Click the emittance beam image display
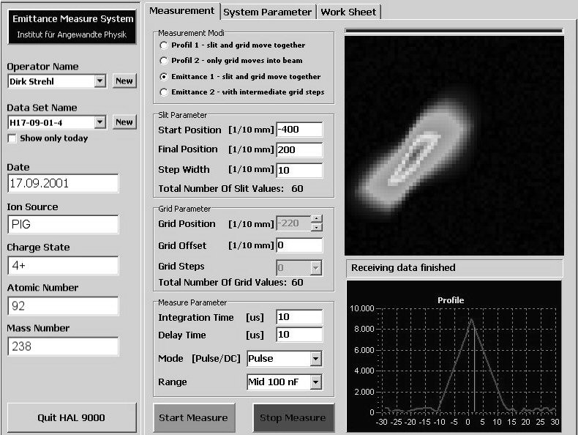The image size is (578, 435). [x=454, y=145]
